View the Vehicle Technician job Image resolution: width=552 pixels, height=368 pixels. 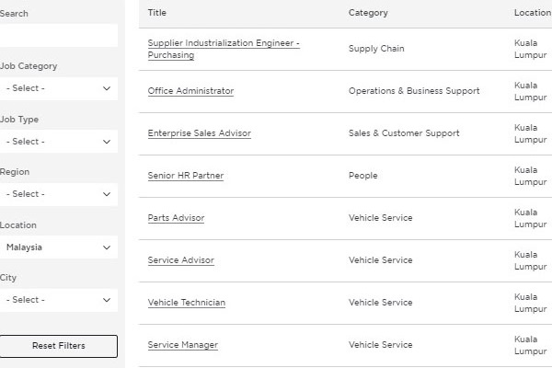coord(186,303)
